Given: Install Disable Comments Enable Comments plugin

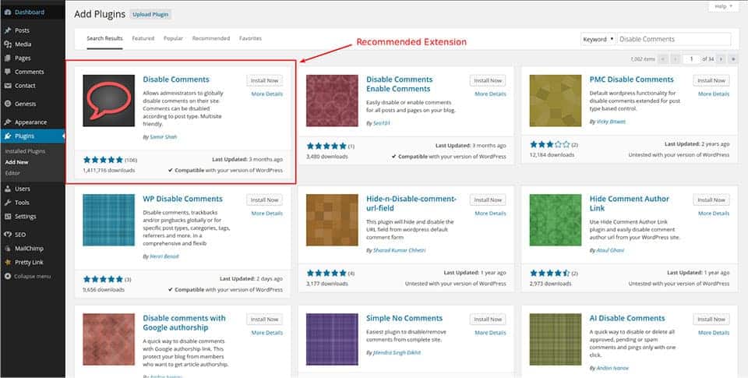Looking at the screenshot, I should [488, 80].
